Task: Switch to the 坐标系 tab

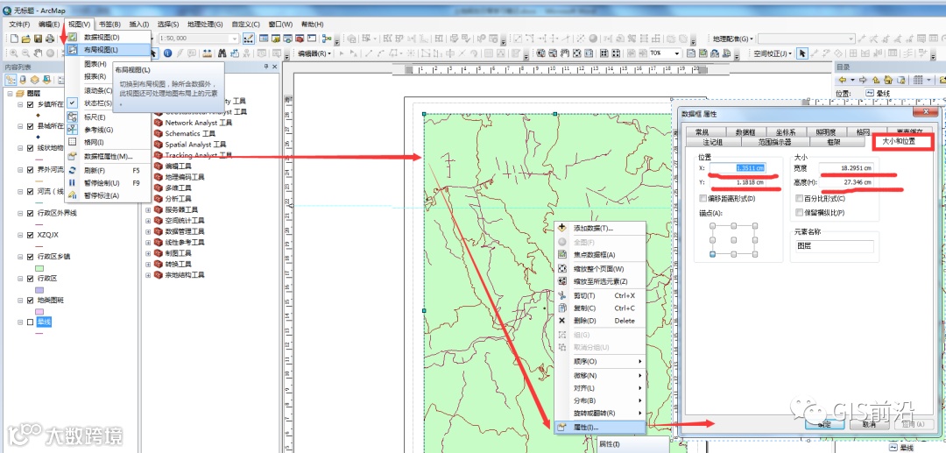Action: [x=786, y=132]
